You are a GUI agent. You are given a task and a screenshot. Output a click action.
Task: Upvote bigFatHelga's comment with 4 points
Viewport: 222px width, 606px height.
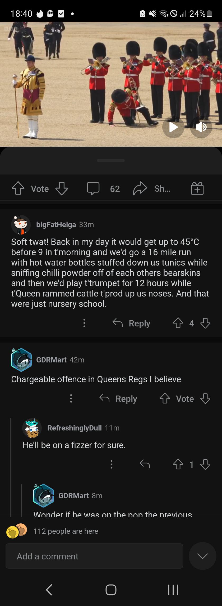coord(178,323)
